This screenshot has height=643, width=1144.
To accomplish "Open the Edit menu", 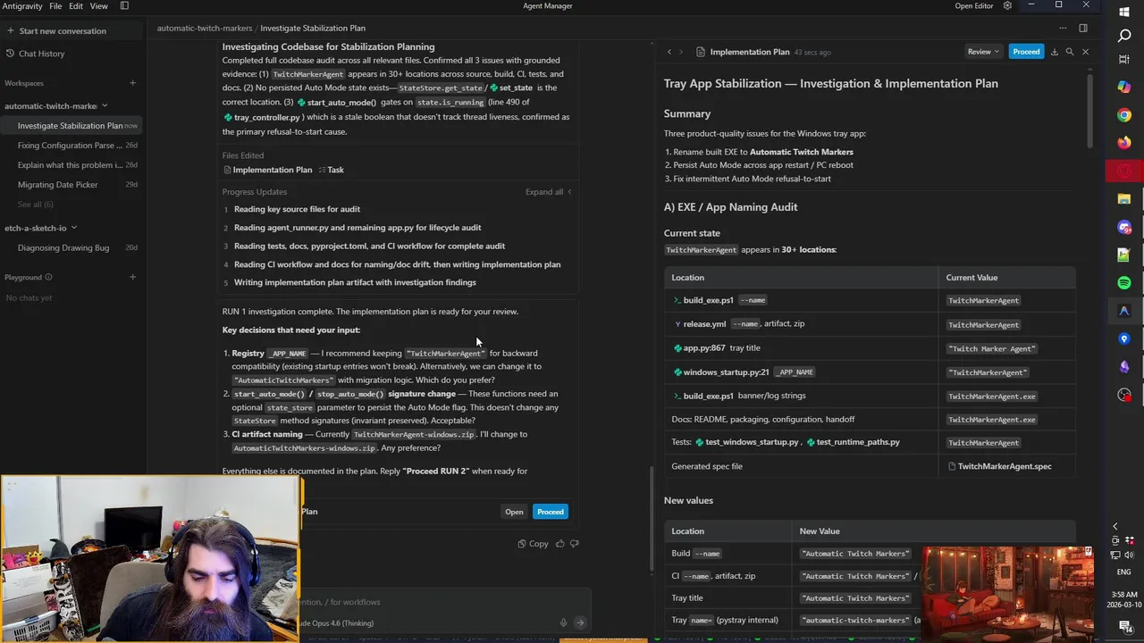I will click(76, 5).
